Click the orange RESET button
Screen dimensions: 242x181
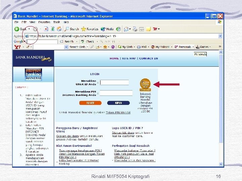coord(90,103)
